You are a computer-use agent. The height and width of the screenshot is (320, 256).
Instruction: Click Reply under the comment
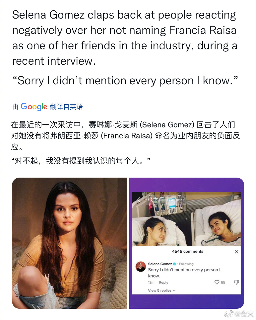[x=163, y=282]
